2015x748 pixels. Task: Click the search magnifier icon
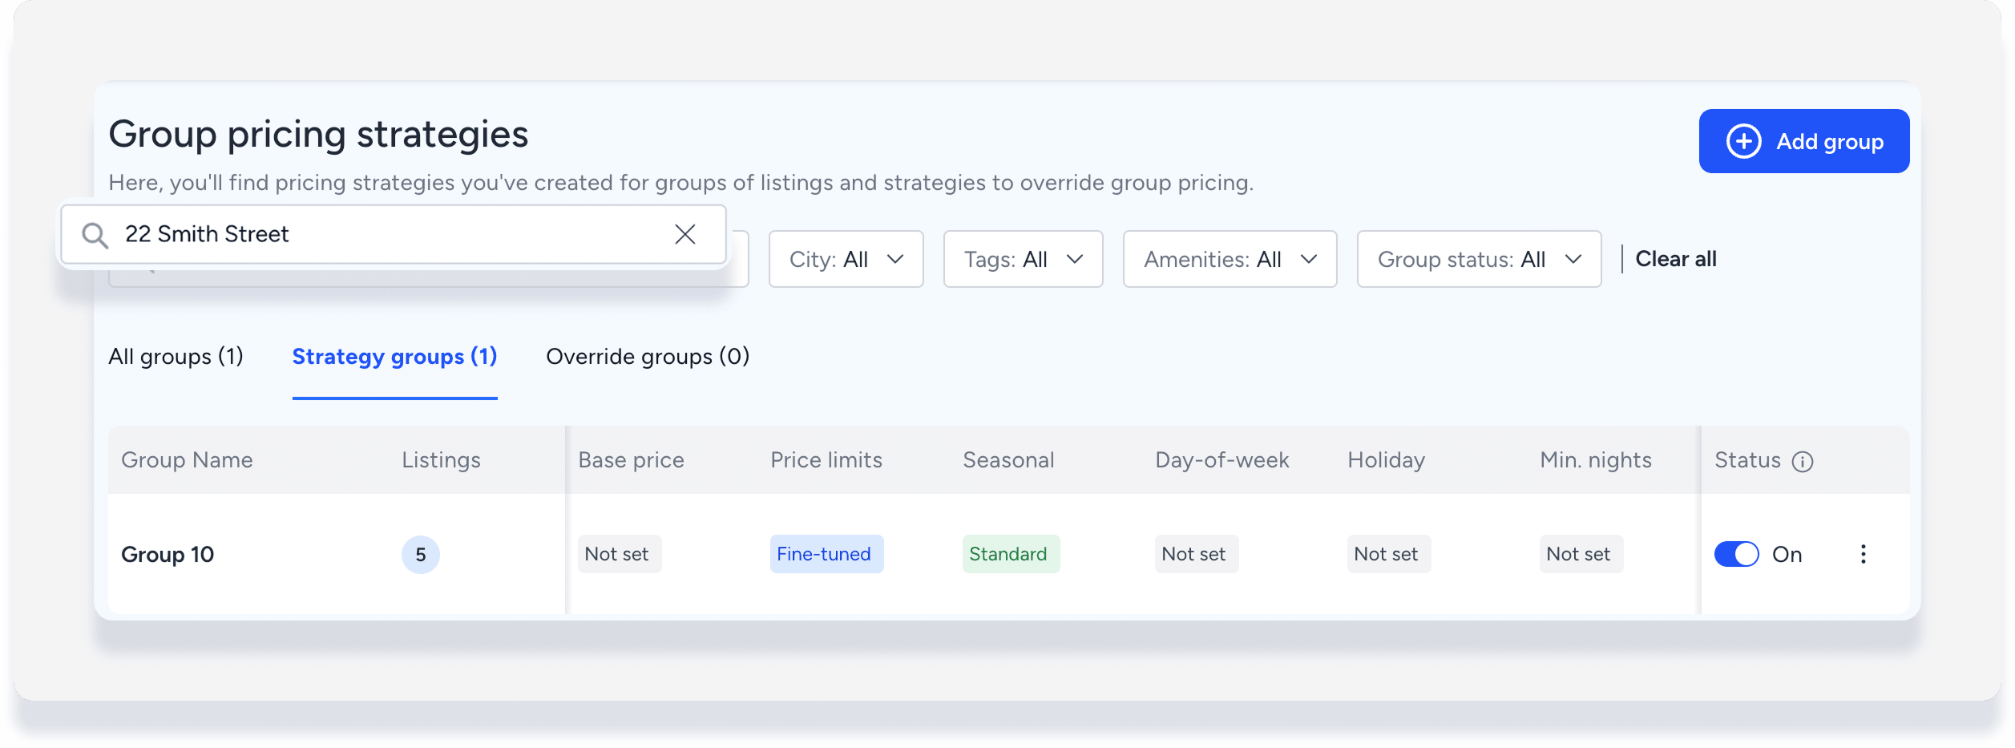coord(95,235)
